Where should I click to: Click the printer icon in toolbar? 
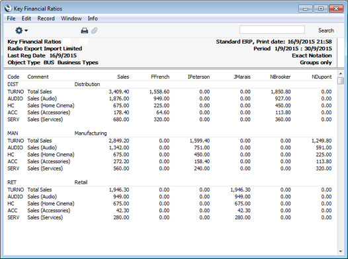(x=84, y=30)
